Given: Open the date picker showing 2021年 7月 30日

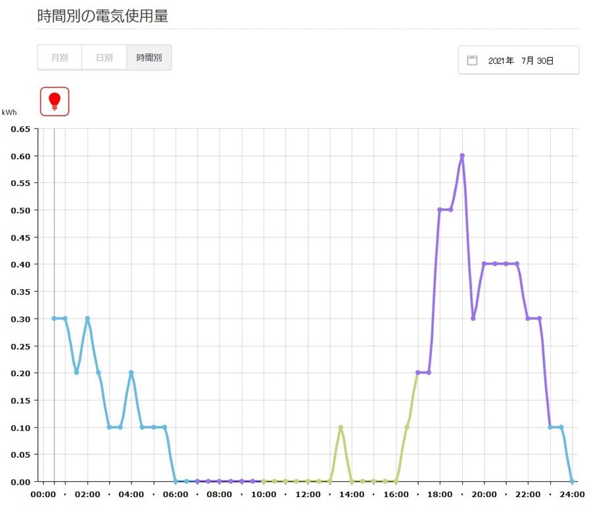Looking at the screenshot, I should [519, 60].
